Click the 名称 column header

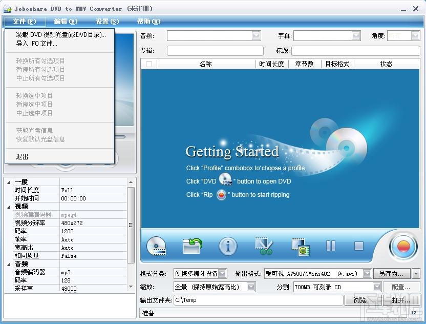click(x=206, y=64)
